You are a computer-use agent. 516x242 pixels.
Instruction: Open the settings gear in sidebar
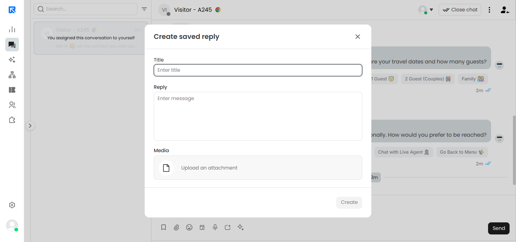(x=12, y=205)
